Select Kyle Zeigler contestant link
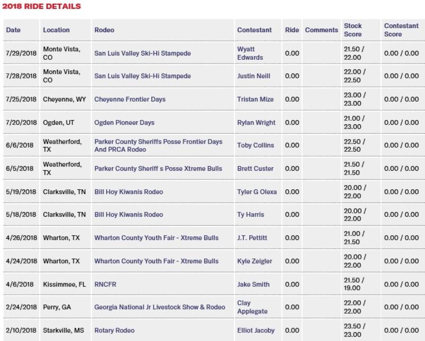Image resolution: width=425 pixels, height=341 pixels. (x=255, y=261)
